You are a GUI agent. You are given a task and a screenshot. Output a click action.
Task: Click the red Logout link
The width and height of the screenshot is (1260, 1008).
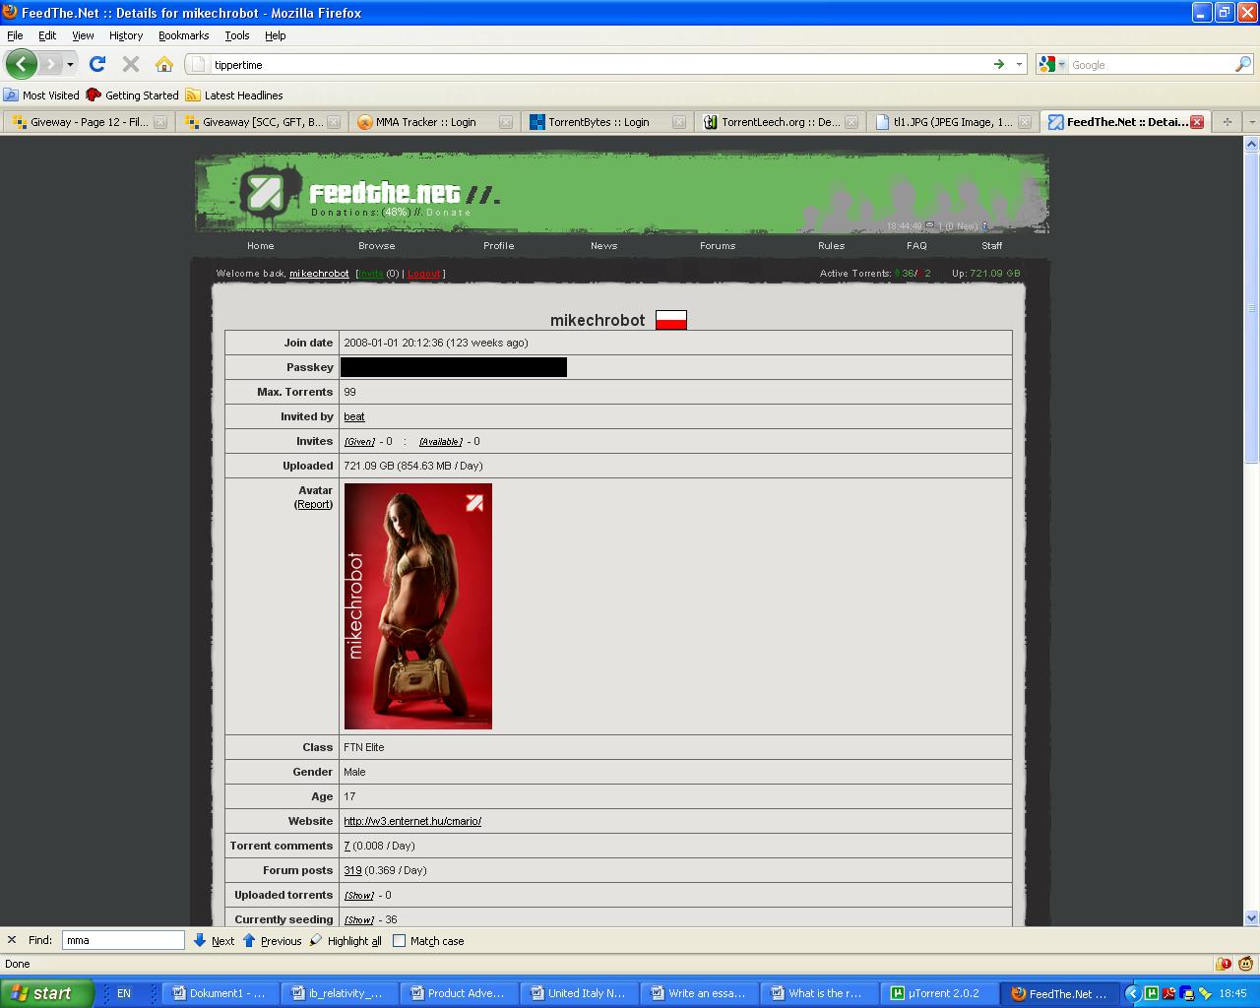pos(424,274)
